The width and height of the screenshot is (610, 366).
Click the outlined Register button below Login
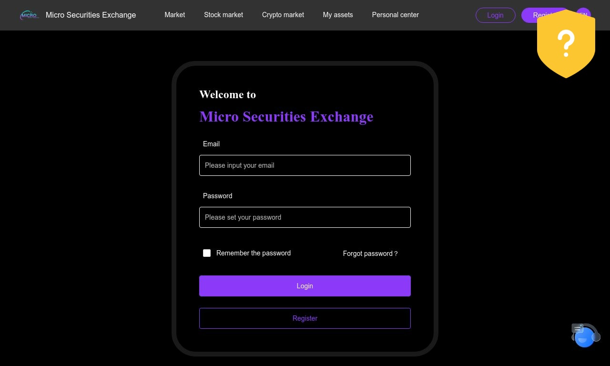tap(305, 318)
